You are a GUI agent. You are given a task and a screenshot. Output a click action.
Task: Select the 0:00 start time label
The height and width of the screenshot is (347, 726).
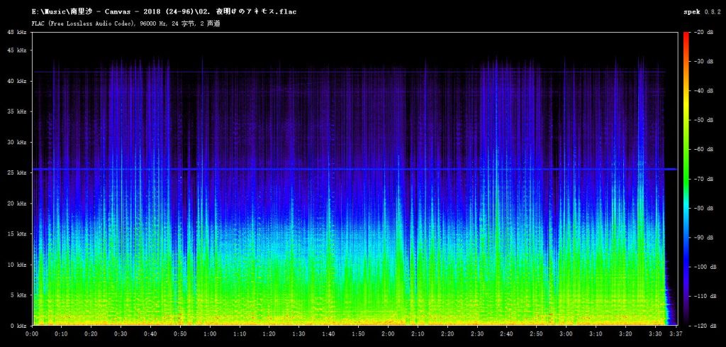pyautogui.click(x=32, y=334)
